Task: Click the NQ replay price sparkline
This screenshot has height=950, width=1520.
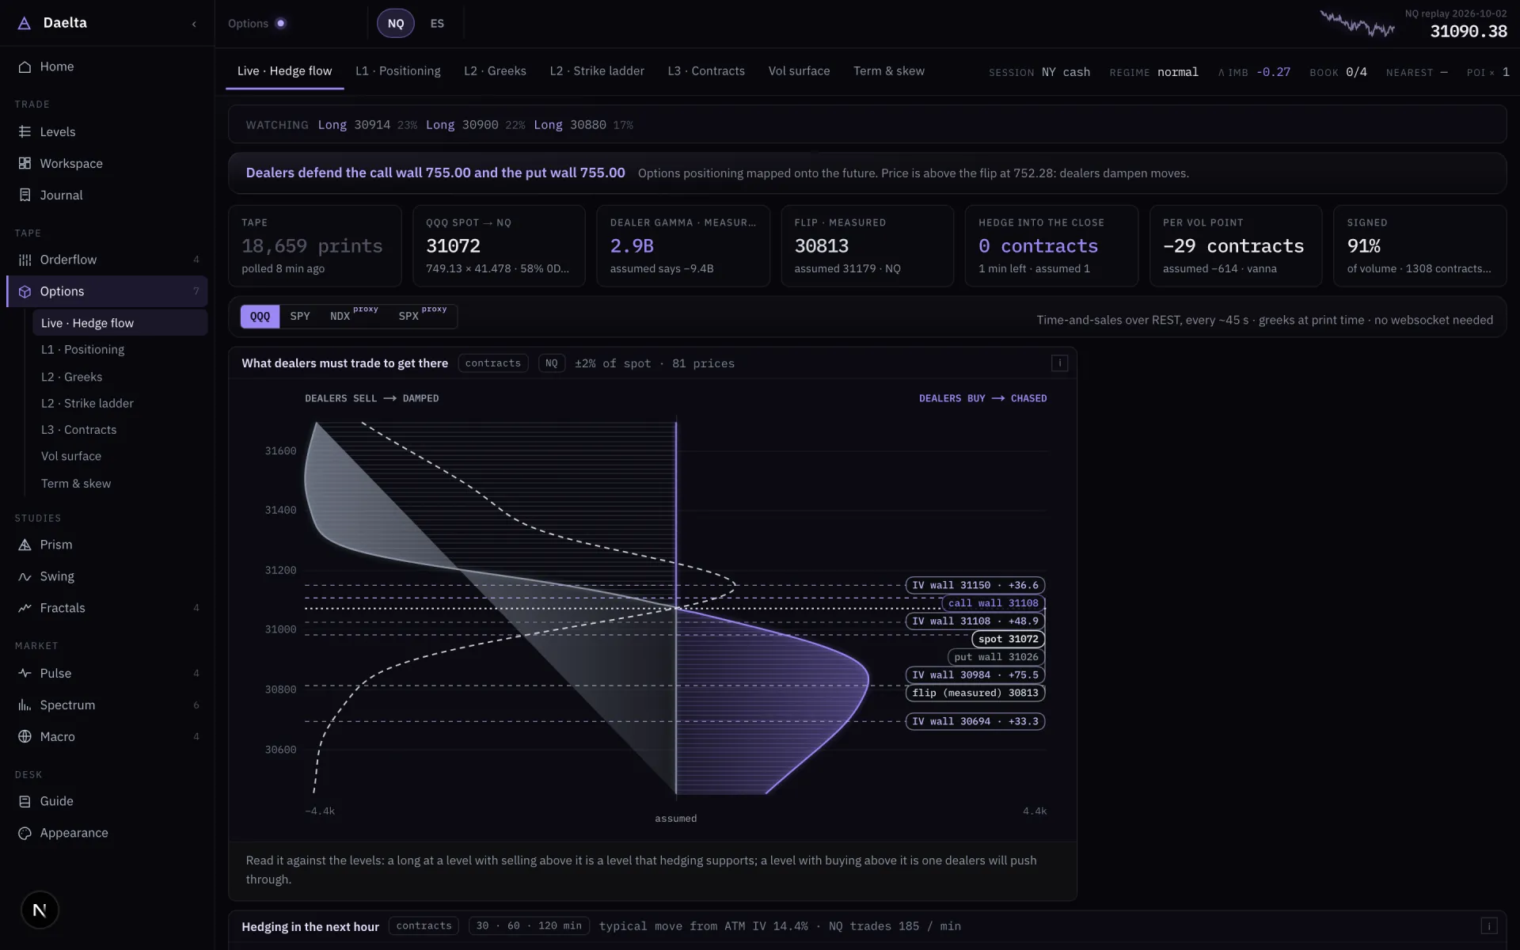Action: click(x=1357, y=24)
